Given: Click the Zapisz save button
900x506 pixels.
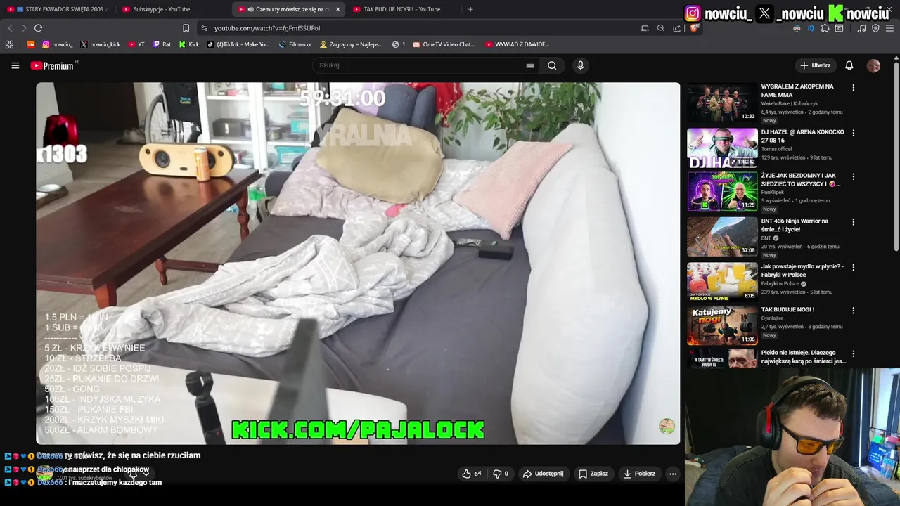Looking at the screenshot, I should click(593, 474).
